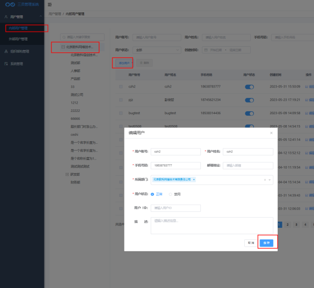Screen dimensions: 314x288
Task: Remove the 北京数科网维 department tag via its x
Action: pos(194,180)
